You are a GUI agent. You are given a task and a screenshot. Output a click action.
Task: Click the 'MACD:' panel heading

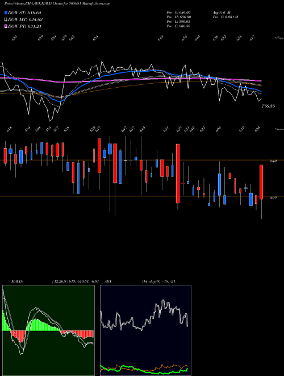coord(17,281)
